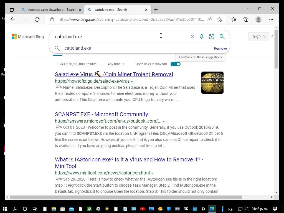
Task: Open Microsoft Edge icon on taskbar
Action: coord(212,209)
